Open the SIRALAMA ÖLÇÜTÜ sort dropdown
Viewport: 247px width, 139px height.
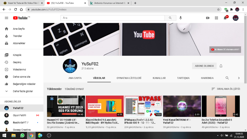[x=226, y=89]
